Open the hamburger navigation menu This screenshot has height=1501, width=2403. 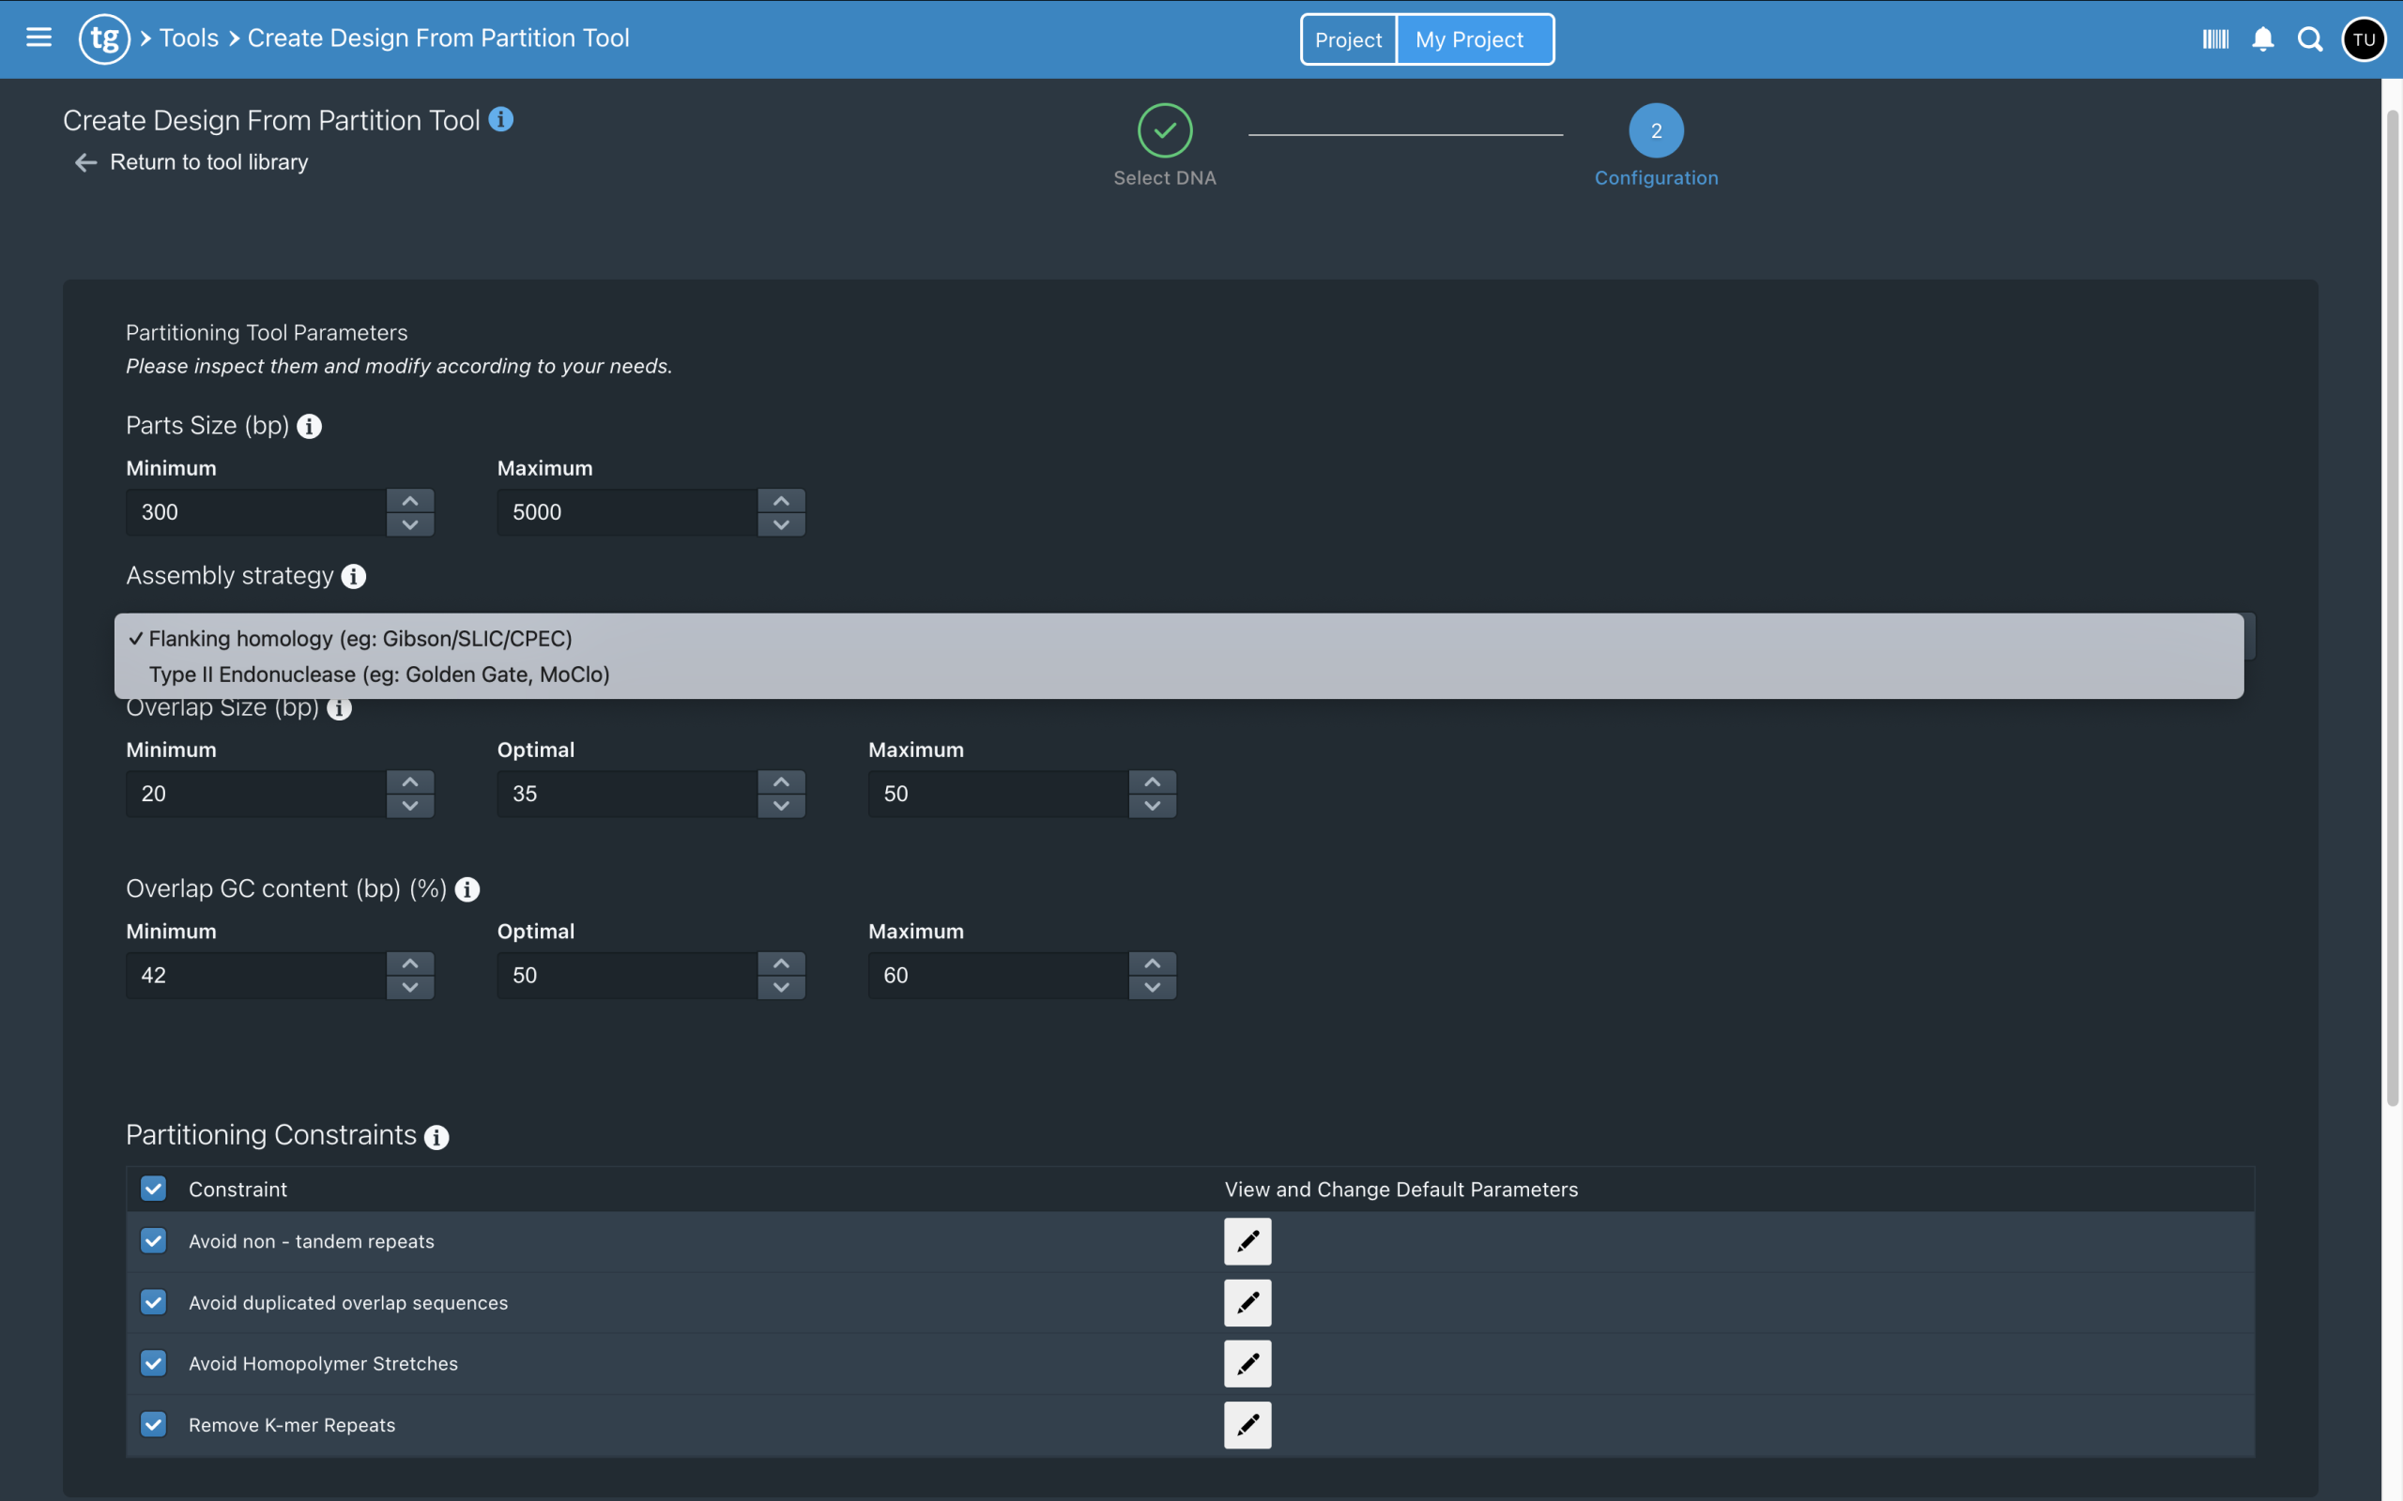pyautogui.click(x=38, y=38)
